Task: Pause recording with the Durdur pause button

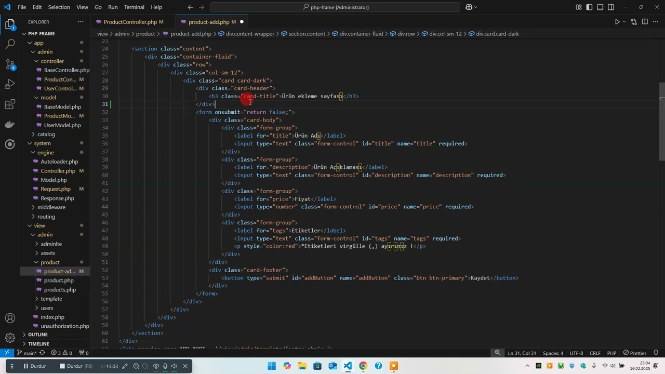Action: coord(34,366)
